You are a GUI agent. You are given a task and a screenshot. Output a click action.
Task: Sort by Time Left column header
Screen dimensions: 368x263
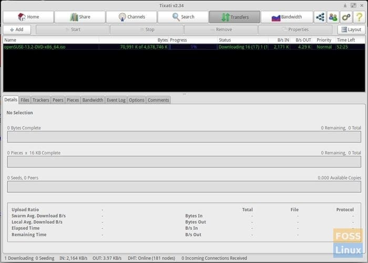point(351,40)
